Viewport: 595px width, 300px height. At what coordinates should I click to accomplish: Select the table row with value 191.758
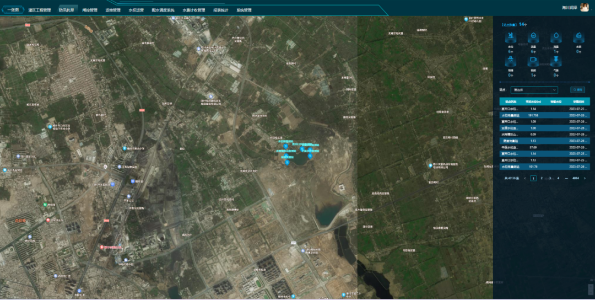coord(544,115)
